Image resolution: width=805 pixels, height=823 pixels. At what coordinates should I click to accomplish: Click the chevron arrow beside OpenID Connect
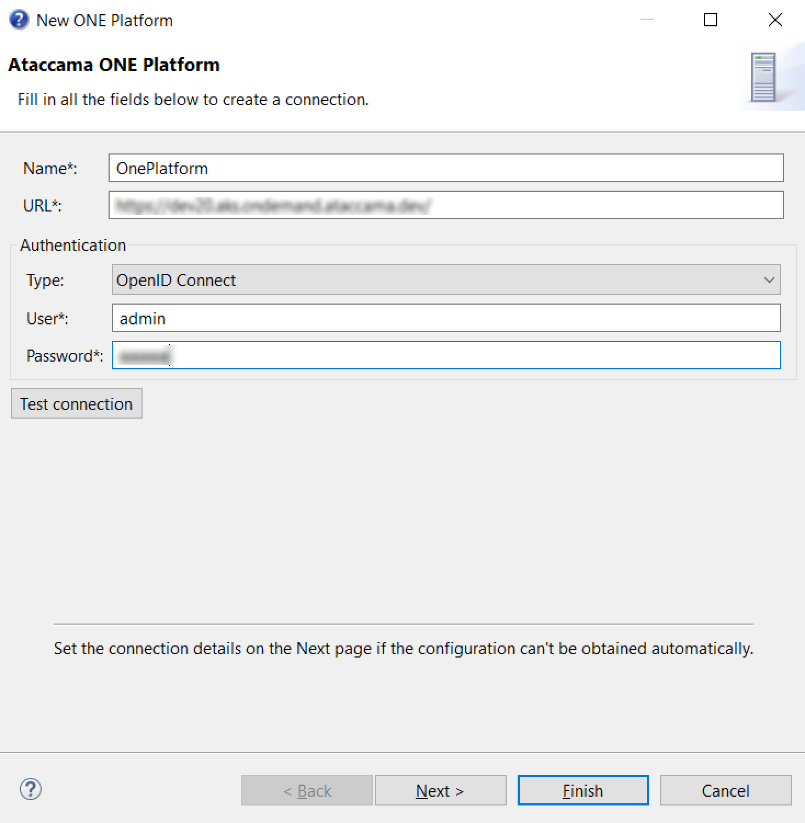pyautogui.click(x=769, y=280)
